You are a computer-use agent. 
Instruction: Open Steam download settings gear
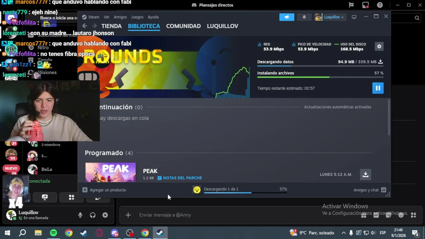tap(379, 46)
